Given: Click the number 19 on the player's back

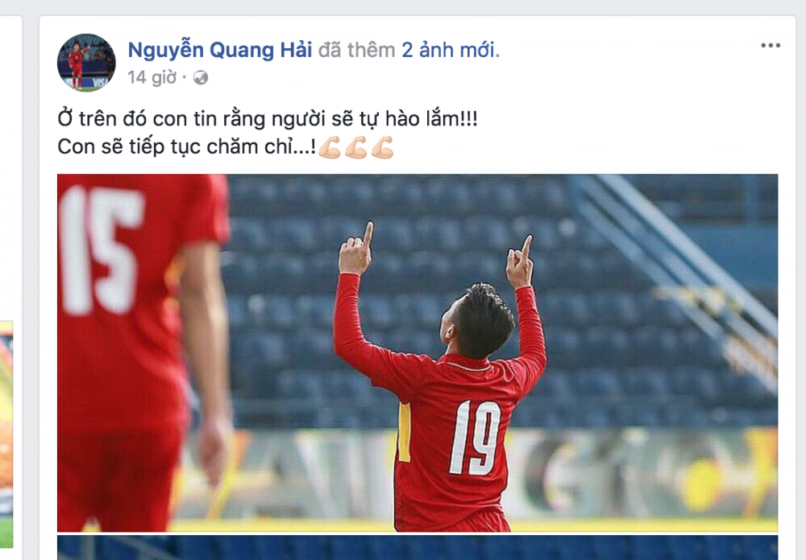Looking at the screenshot, I should (x=475, y=438).
